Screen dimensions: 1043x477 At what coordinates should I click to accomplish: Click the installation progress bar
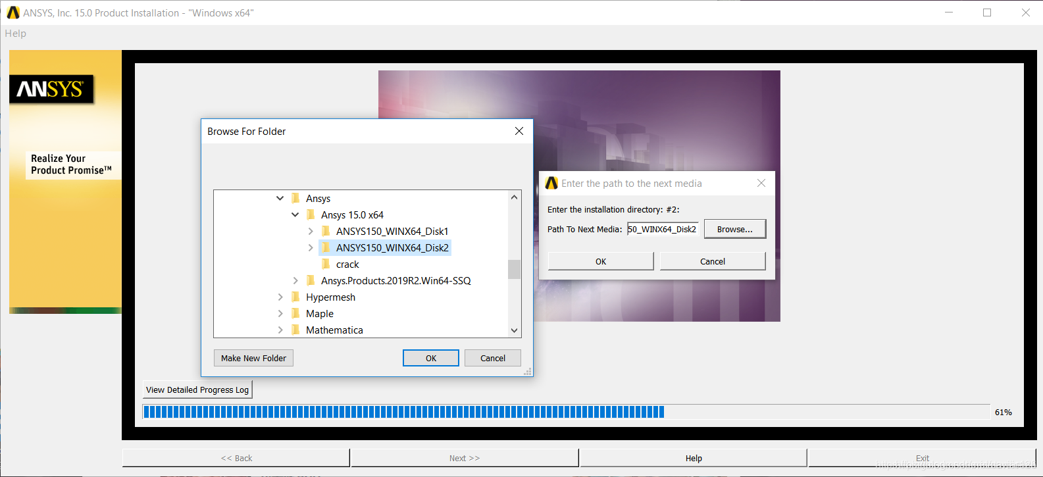567,412
